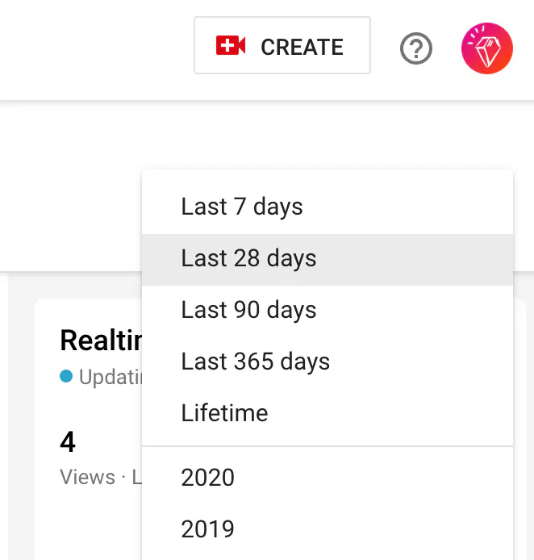The image size is (534, 560).
Task: Open the Help question mark icon
Action: [x=416, y=49]
